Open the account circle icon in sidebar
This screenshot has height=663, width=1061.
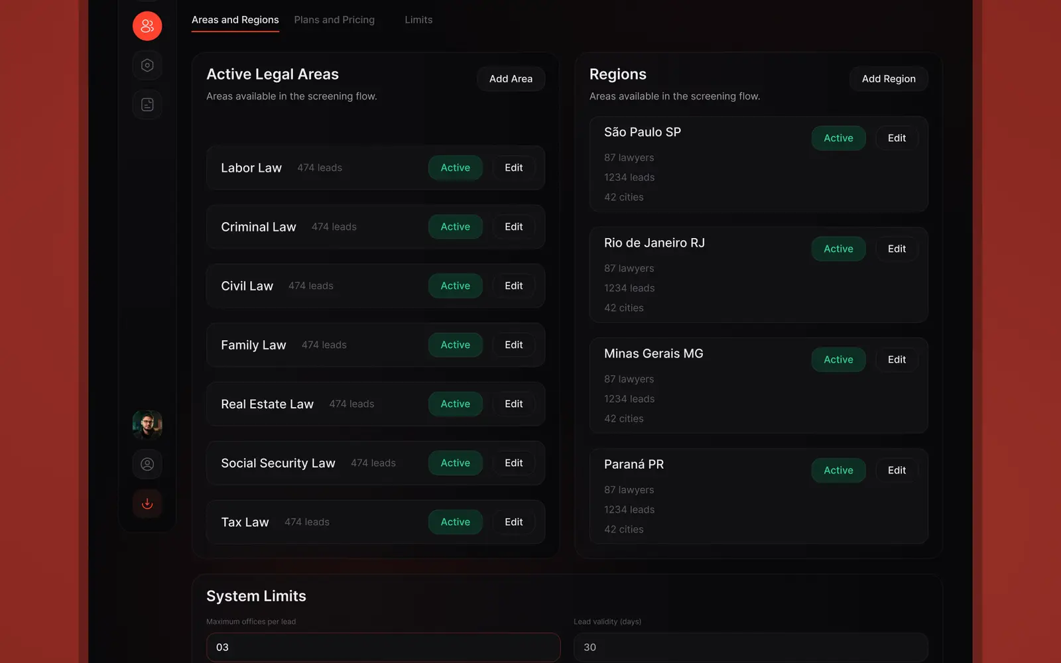click(147, 464)
